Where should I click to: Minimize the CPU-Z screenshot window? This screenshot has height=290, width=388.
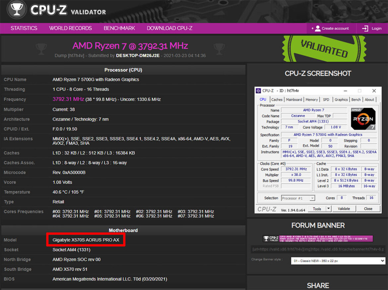(x=345, y=91)
